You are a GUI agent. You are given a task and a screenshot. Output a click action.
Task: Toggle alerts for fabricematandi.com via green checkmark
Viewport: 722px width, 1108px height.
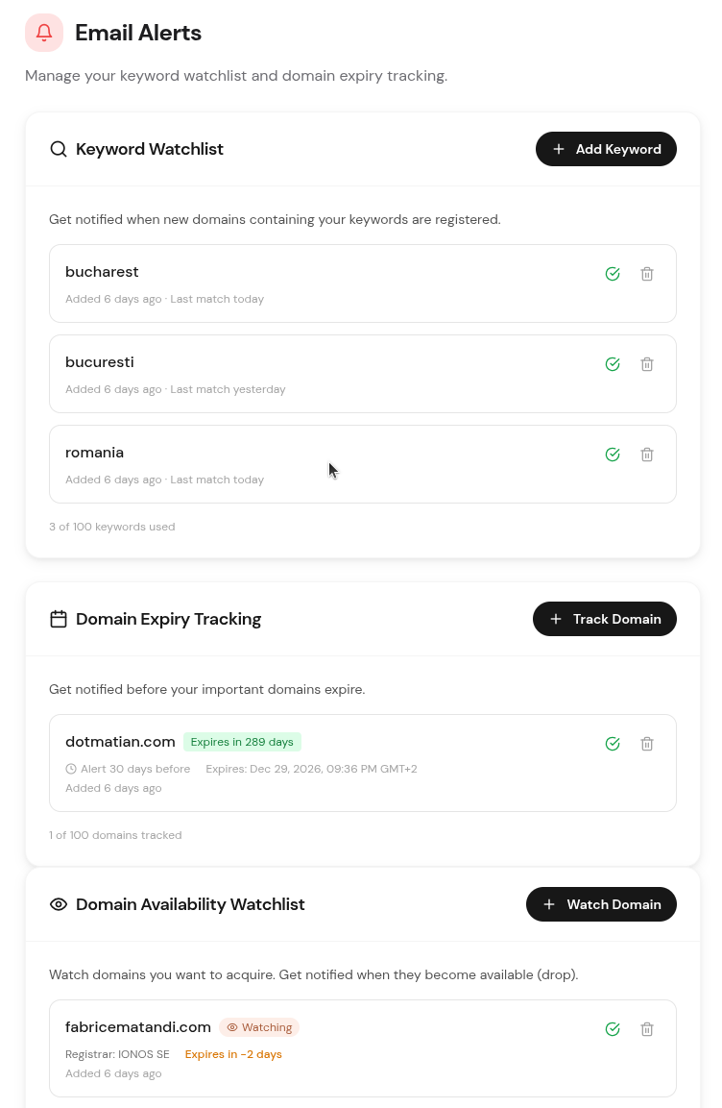[613, 1029]
